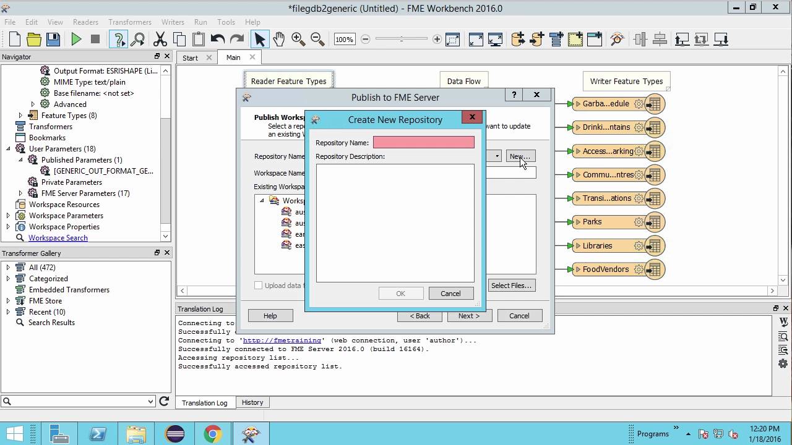Click the Zoom In magnifier icon
The image size is (792, 445).
298,40
